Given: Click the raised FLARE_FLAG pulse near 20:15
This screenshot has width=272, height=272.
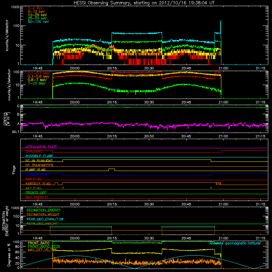Looking at the screenshot, I should coord(112,169).
